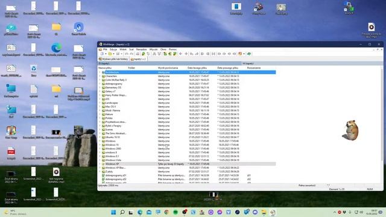
Task: Select the 'Windows 2000' folder row
Action: point(187,149)
